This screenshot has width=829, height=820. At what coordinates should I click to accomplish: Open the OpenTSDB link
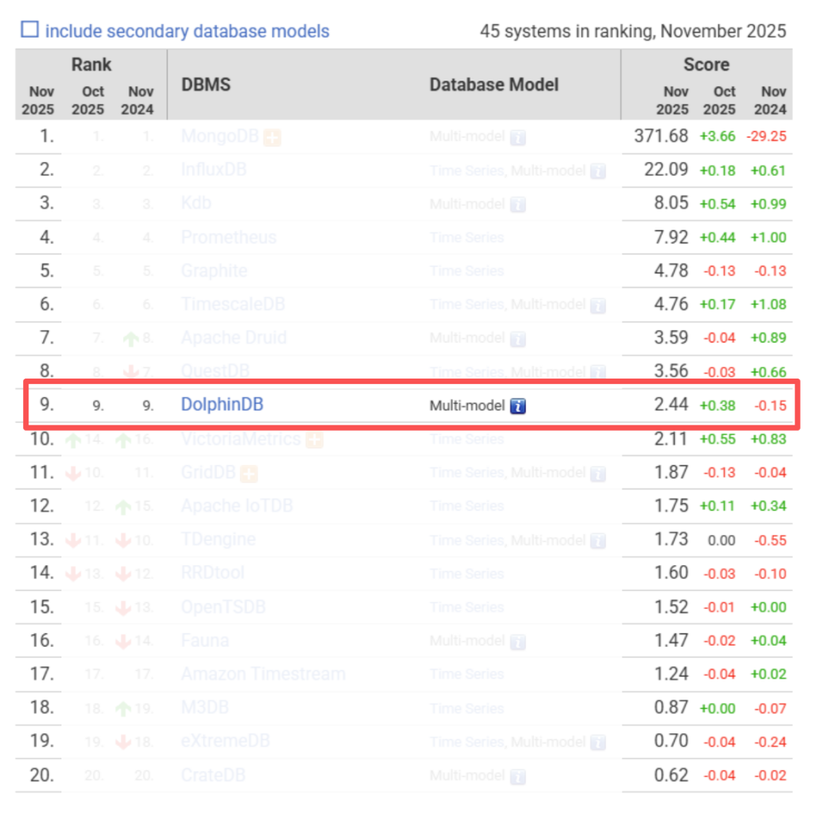pos(223,607)
